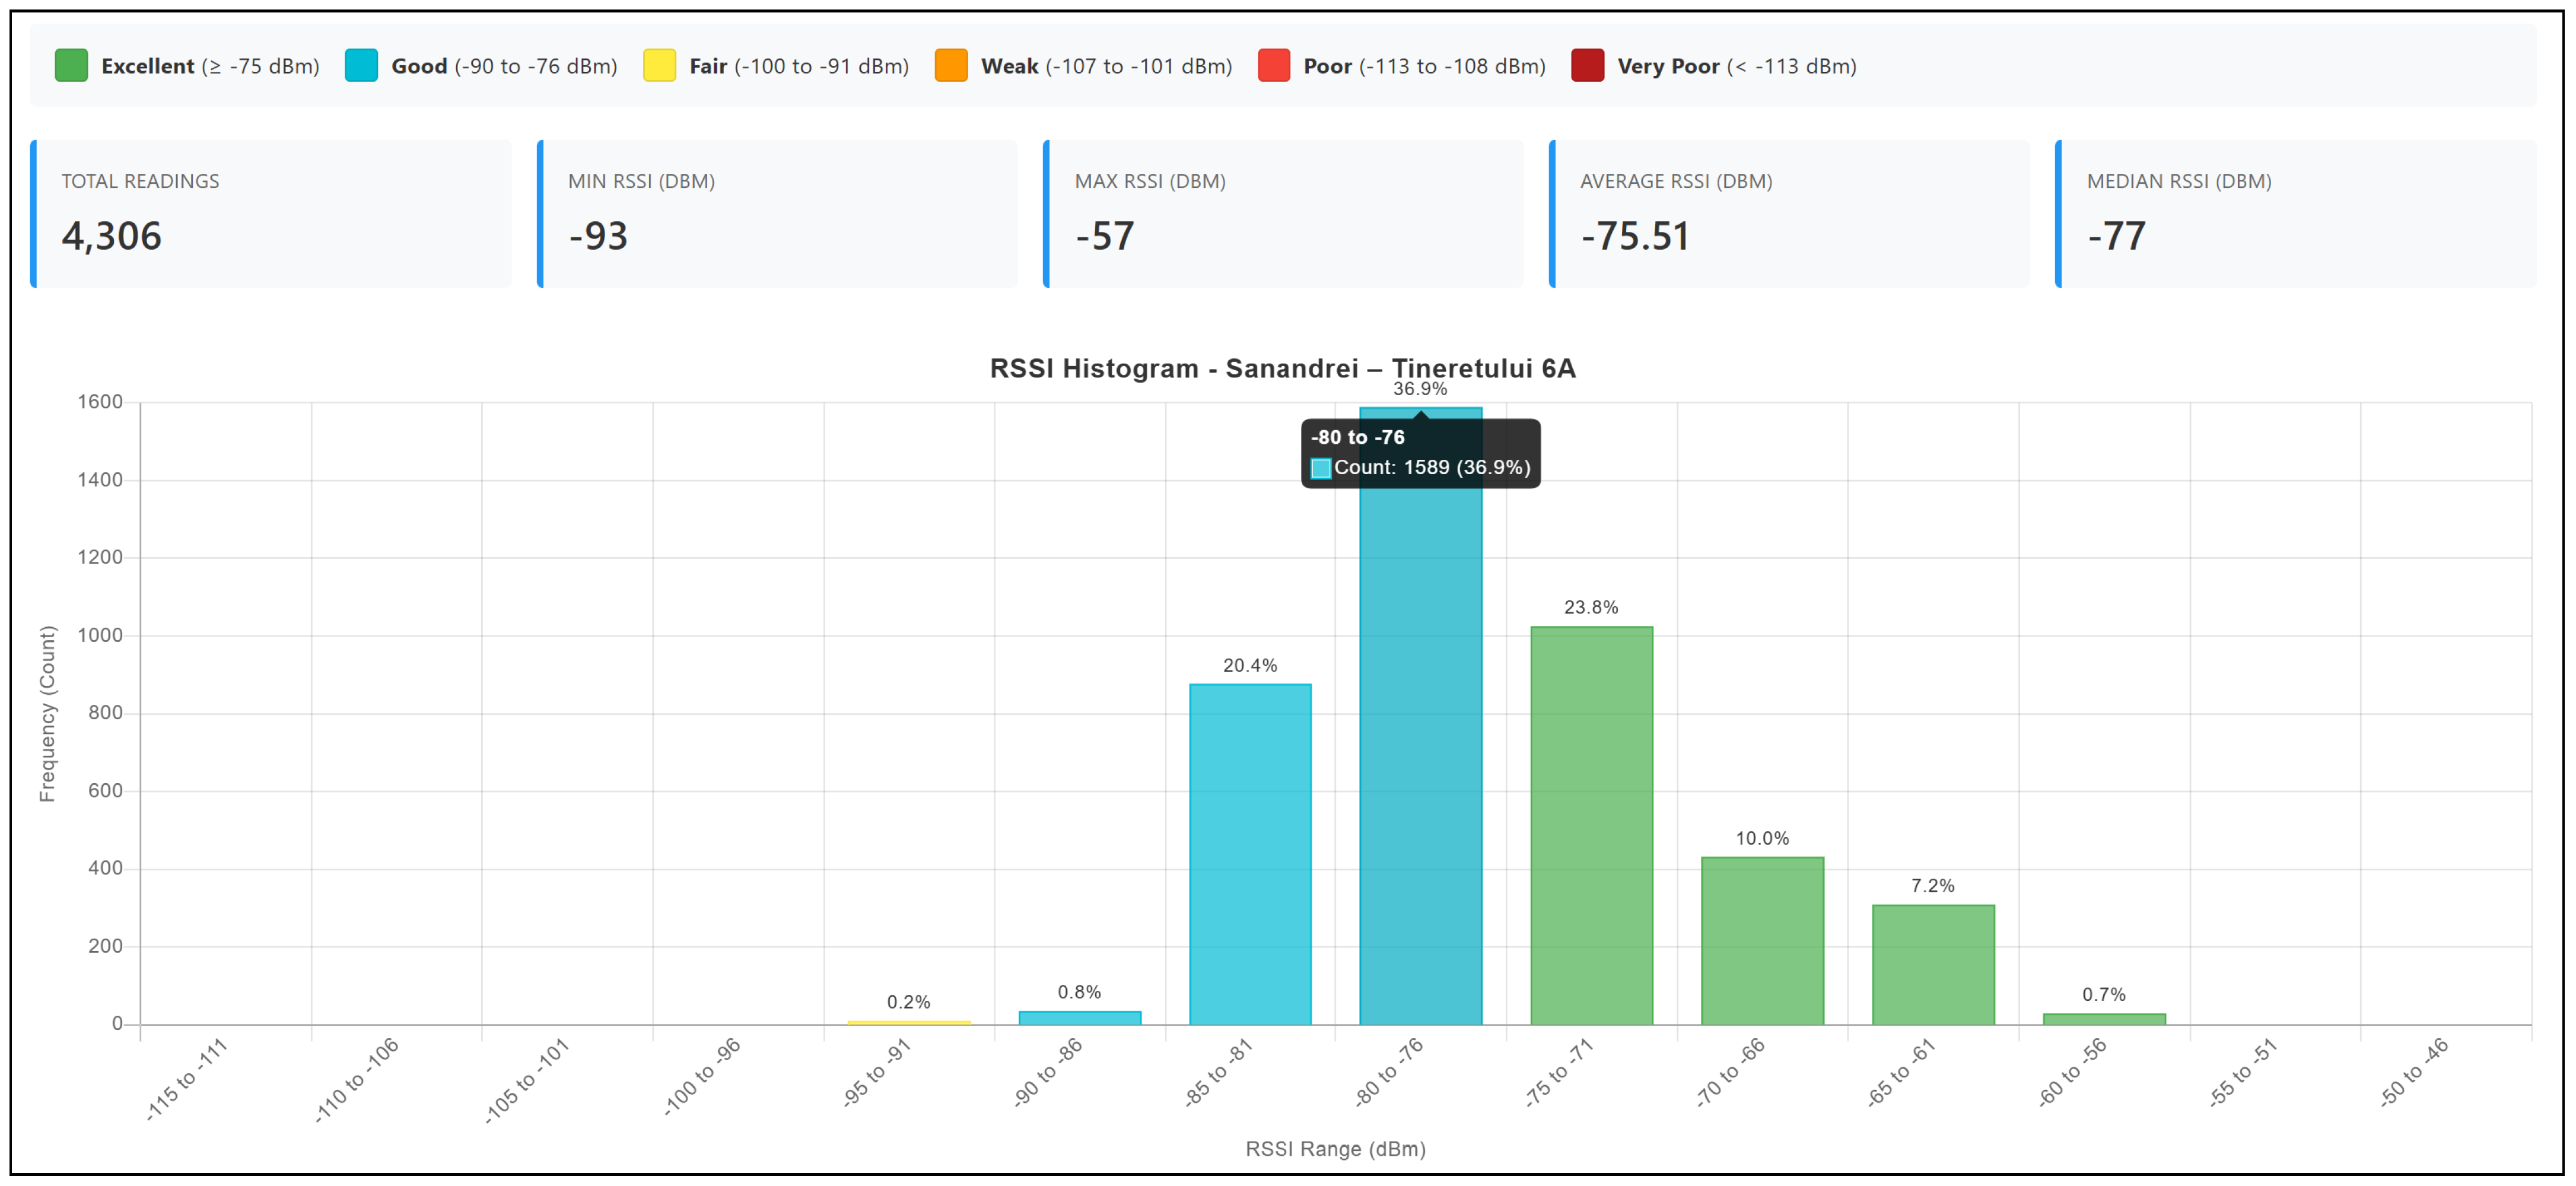Click the small -60 to -56 bar
Image resolution: width=2576 pixels, height=1186 pixels.
pyautogui.click(x=2104, y=1019)
